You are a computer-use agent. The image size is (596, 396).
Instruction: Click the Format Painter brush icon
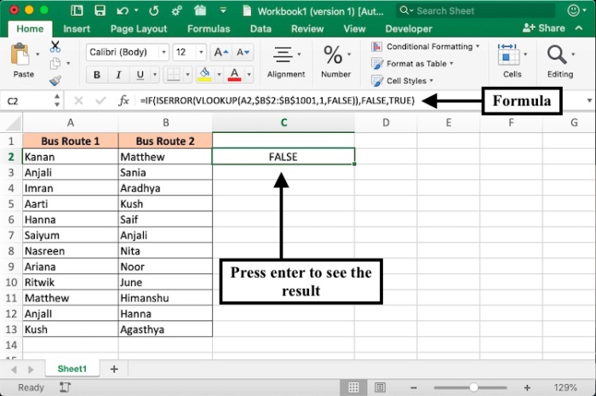click(x=55, y=81)
